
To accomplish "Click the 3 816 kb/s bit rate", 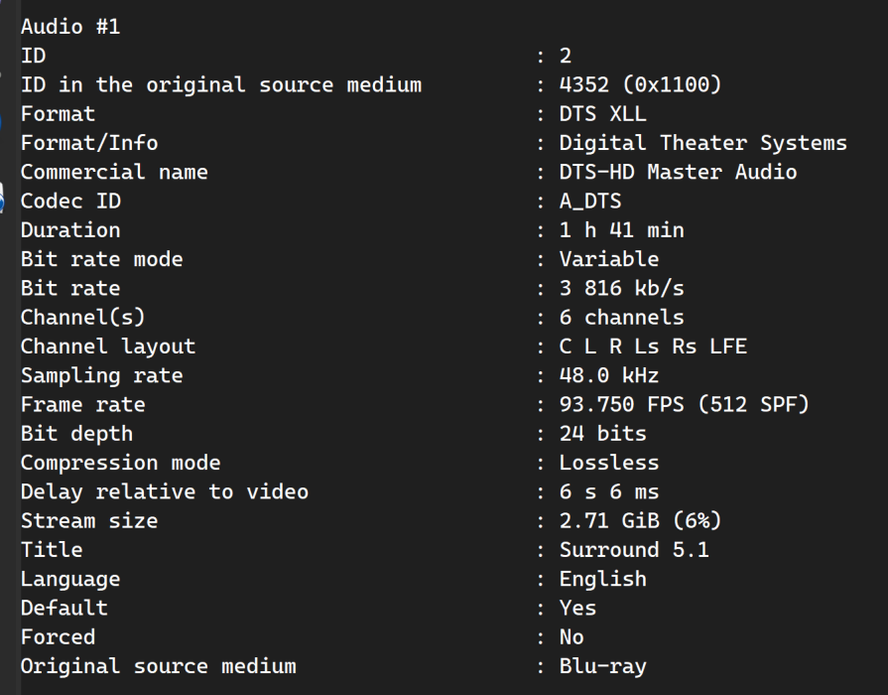I will 621,289.
